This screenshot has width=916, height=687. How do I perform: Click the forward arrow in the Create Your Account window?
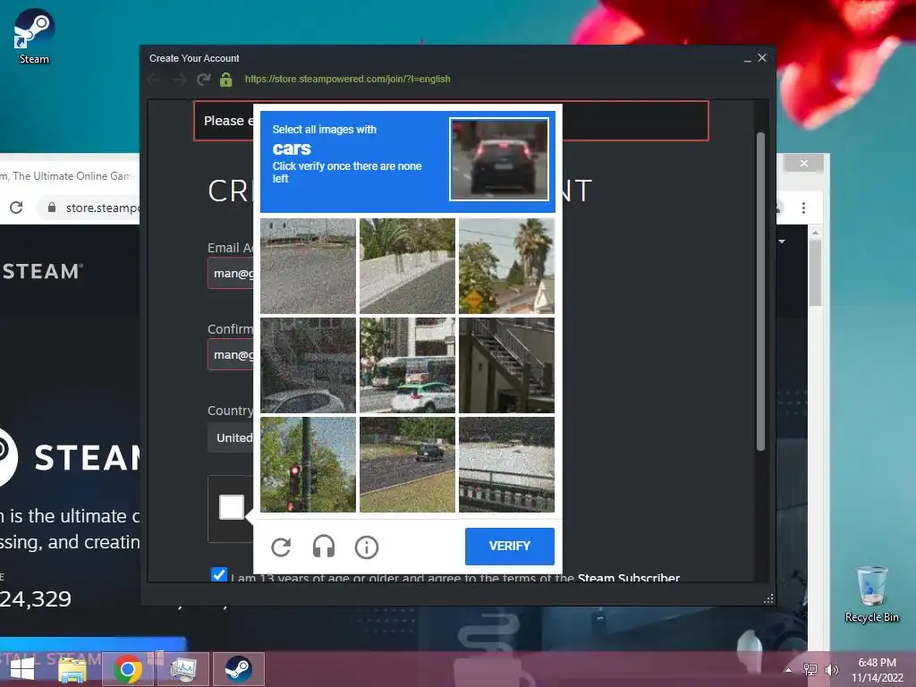pyautogui.click(x=179, y=80)
